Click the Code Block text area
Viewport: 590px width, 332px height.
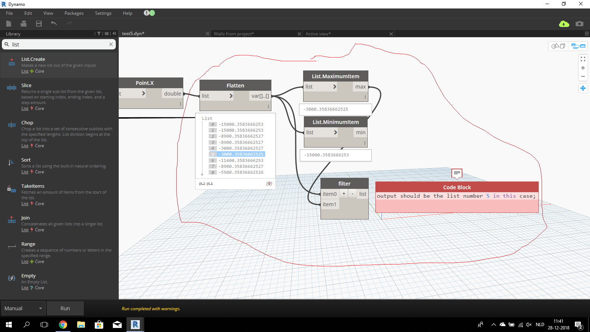tap(457, 202)
